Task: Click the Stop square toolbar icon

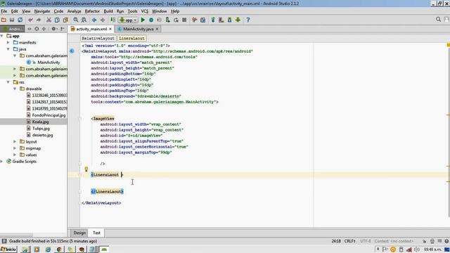Action: click(184, 20)
